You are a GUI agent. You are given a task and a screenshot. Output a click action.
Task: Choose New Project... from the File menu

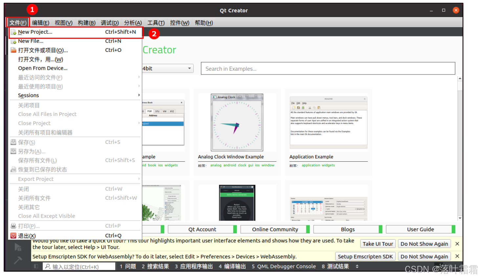(x=76, y=32)
